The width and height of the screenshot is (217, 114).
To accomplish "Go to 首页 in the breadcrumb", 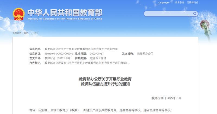I will point(26,33).
